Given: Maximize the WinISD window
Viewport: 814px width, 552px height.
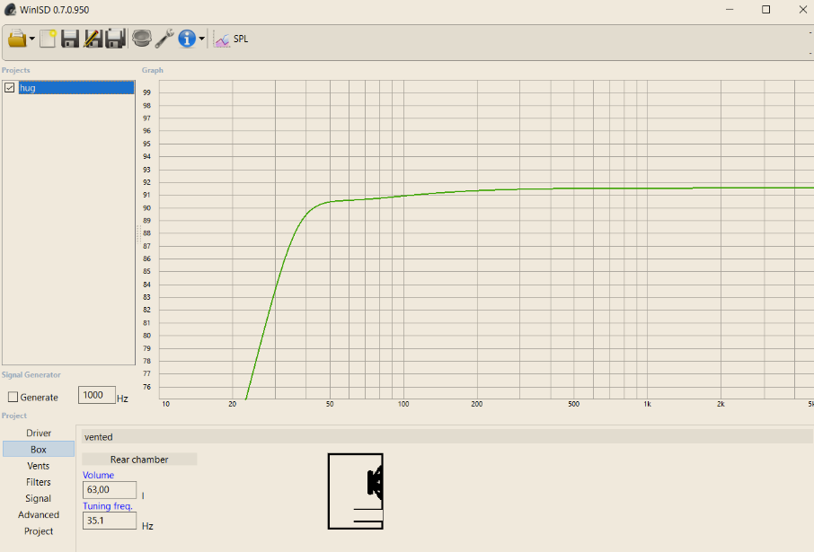Looking at the screenshot, I should (x=765, y=9).
